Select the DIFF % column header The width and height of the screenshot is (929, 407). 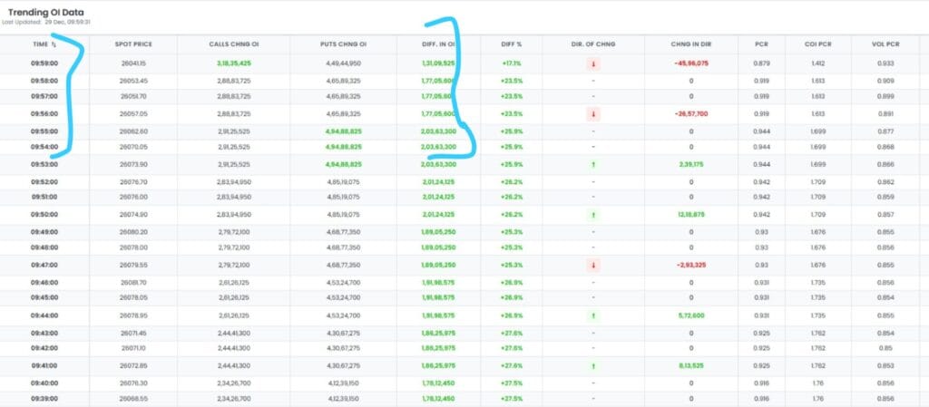513,44
